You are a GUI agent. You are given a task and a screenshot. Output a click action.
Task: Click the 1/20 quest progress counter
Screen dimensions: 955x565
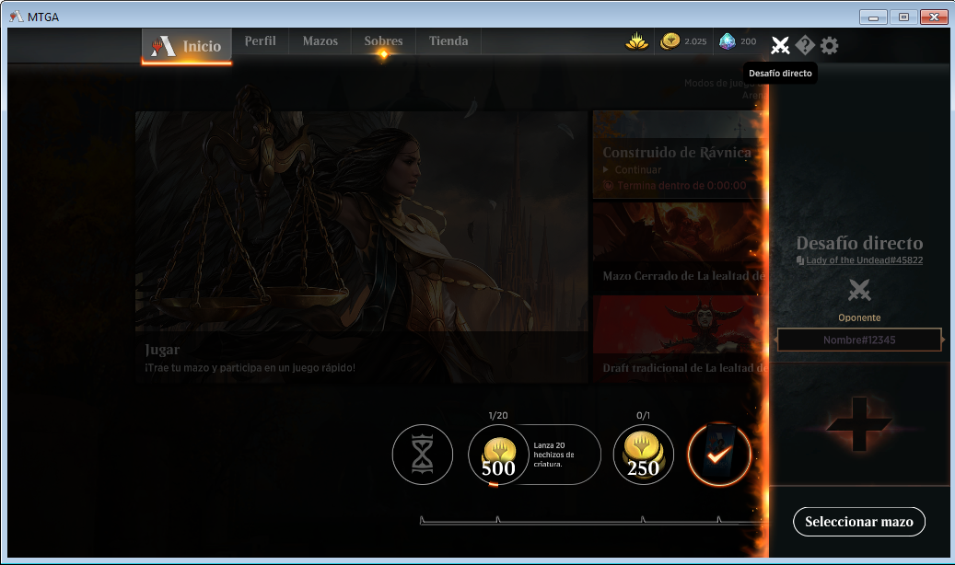pyautogui.click(x=498, y=415)
